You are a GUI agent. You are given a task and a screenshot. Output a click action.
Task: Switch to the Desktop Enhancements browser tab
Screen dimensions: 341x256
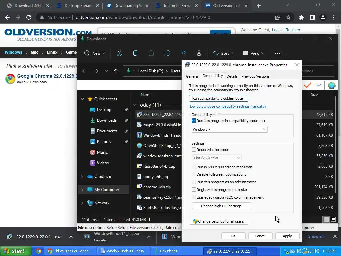[78, 6]
